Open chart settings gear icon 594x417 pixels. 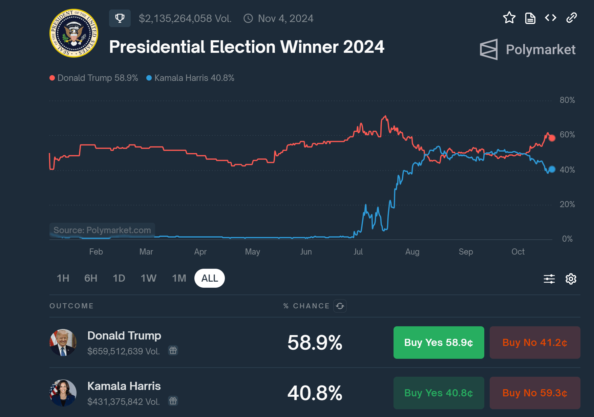[571, 279]
